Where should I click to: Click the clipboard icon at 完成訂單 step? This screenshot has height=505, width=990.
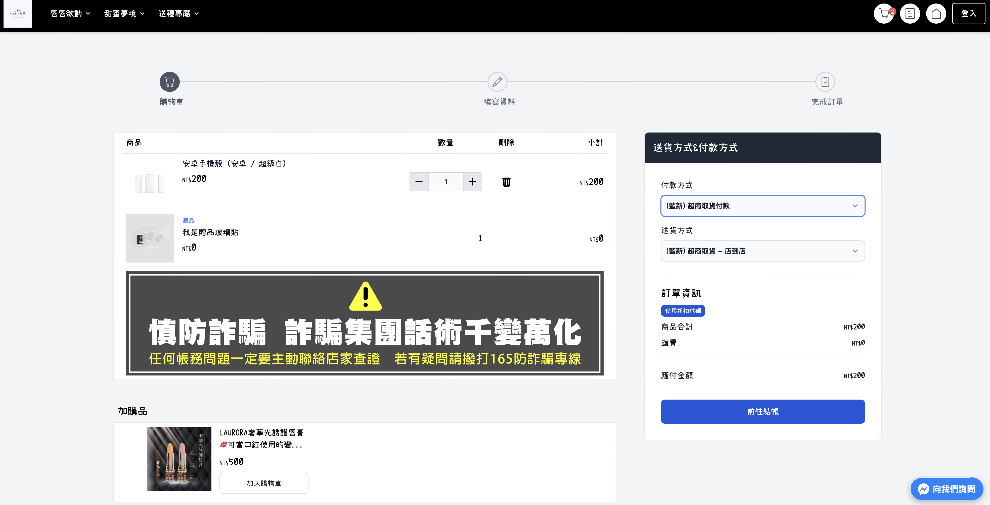tap(825, 82)
